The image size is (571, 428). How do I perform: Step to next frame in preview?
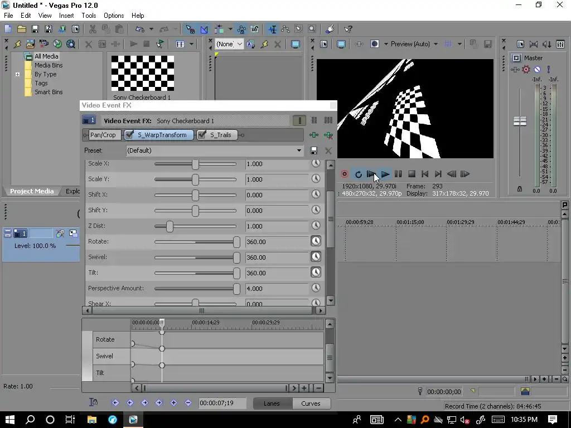465,174
